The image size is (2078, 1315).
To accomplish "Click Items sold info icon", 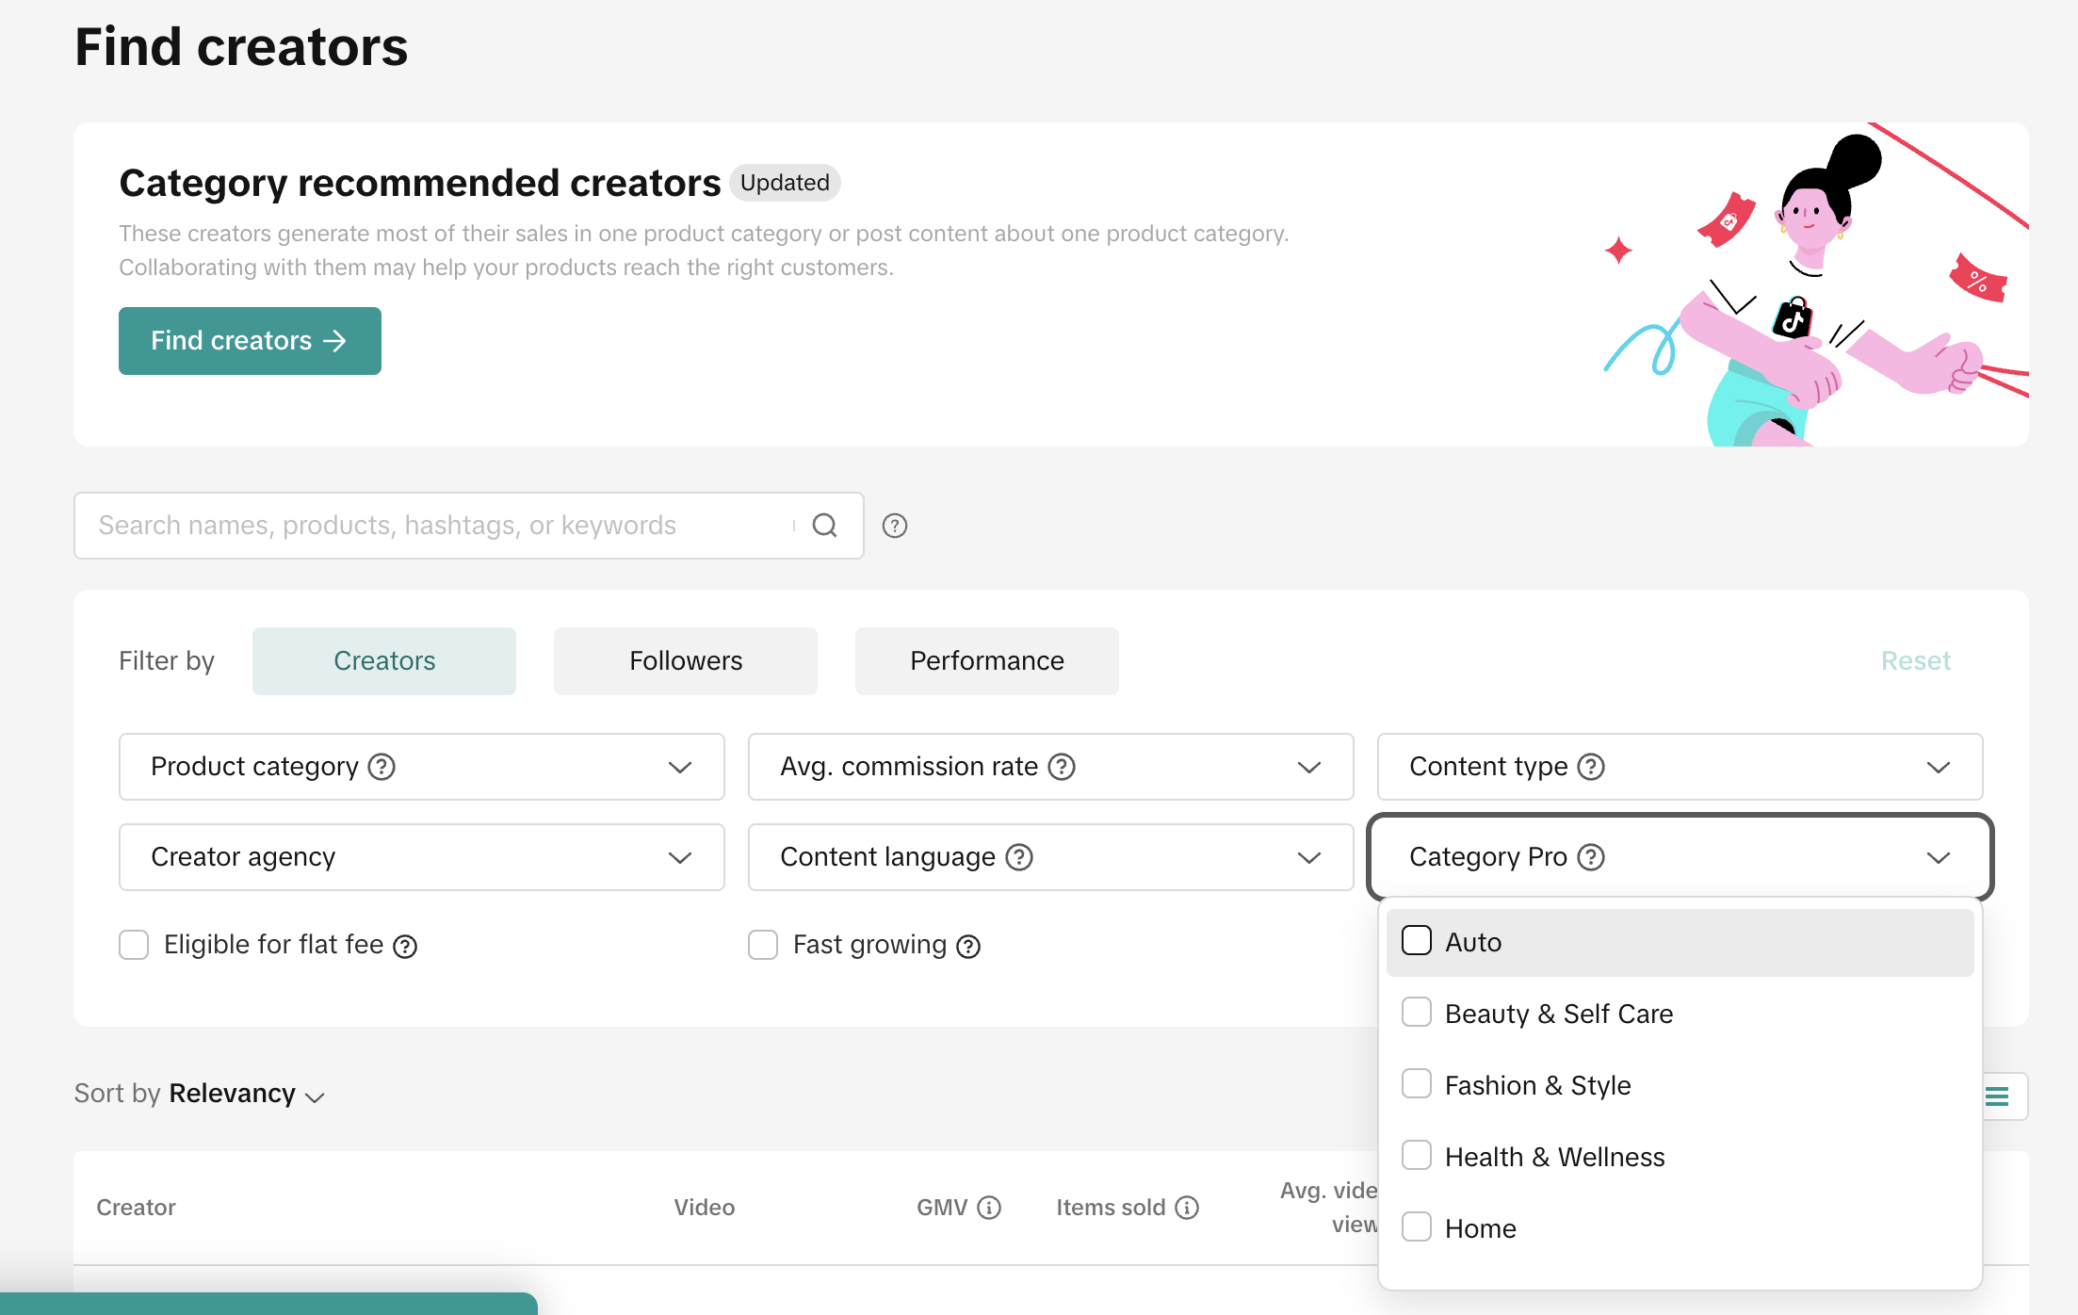I will 1187,1208.
